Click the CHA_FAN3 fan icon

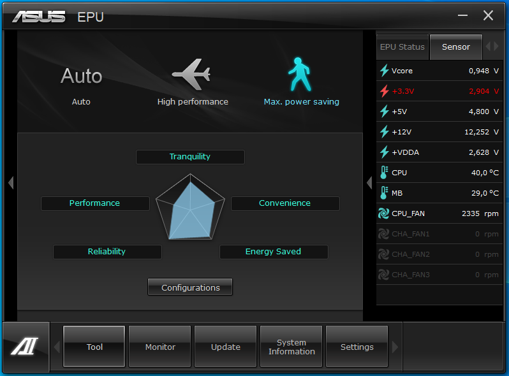[384, 275]
